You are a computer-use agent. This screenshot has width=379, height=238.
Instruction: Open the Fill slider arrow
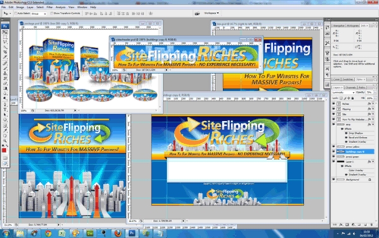coord(375,98)
